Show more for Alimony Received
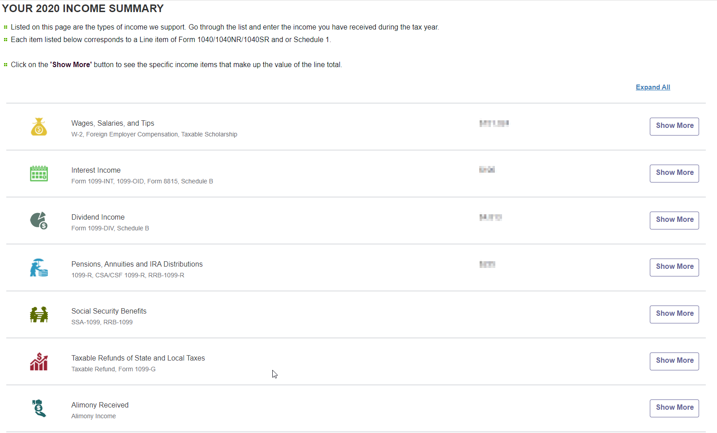The height and width of the screenshot is (433, 717). pos(674,408)
